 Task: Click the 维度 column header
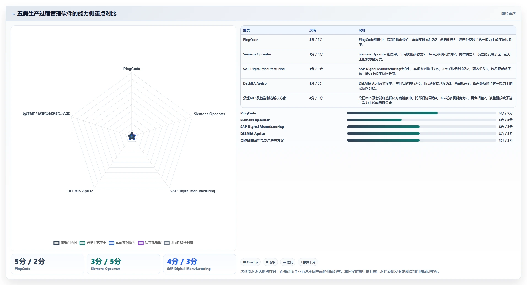click(x=246, y=30)
